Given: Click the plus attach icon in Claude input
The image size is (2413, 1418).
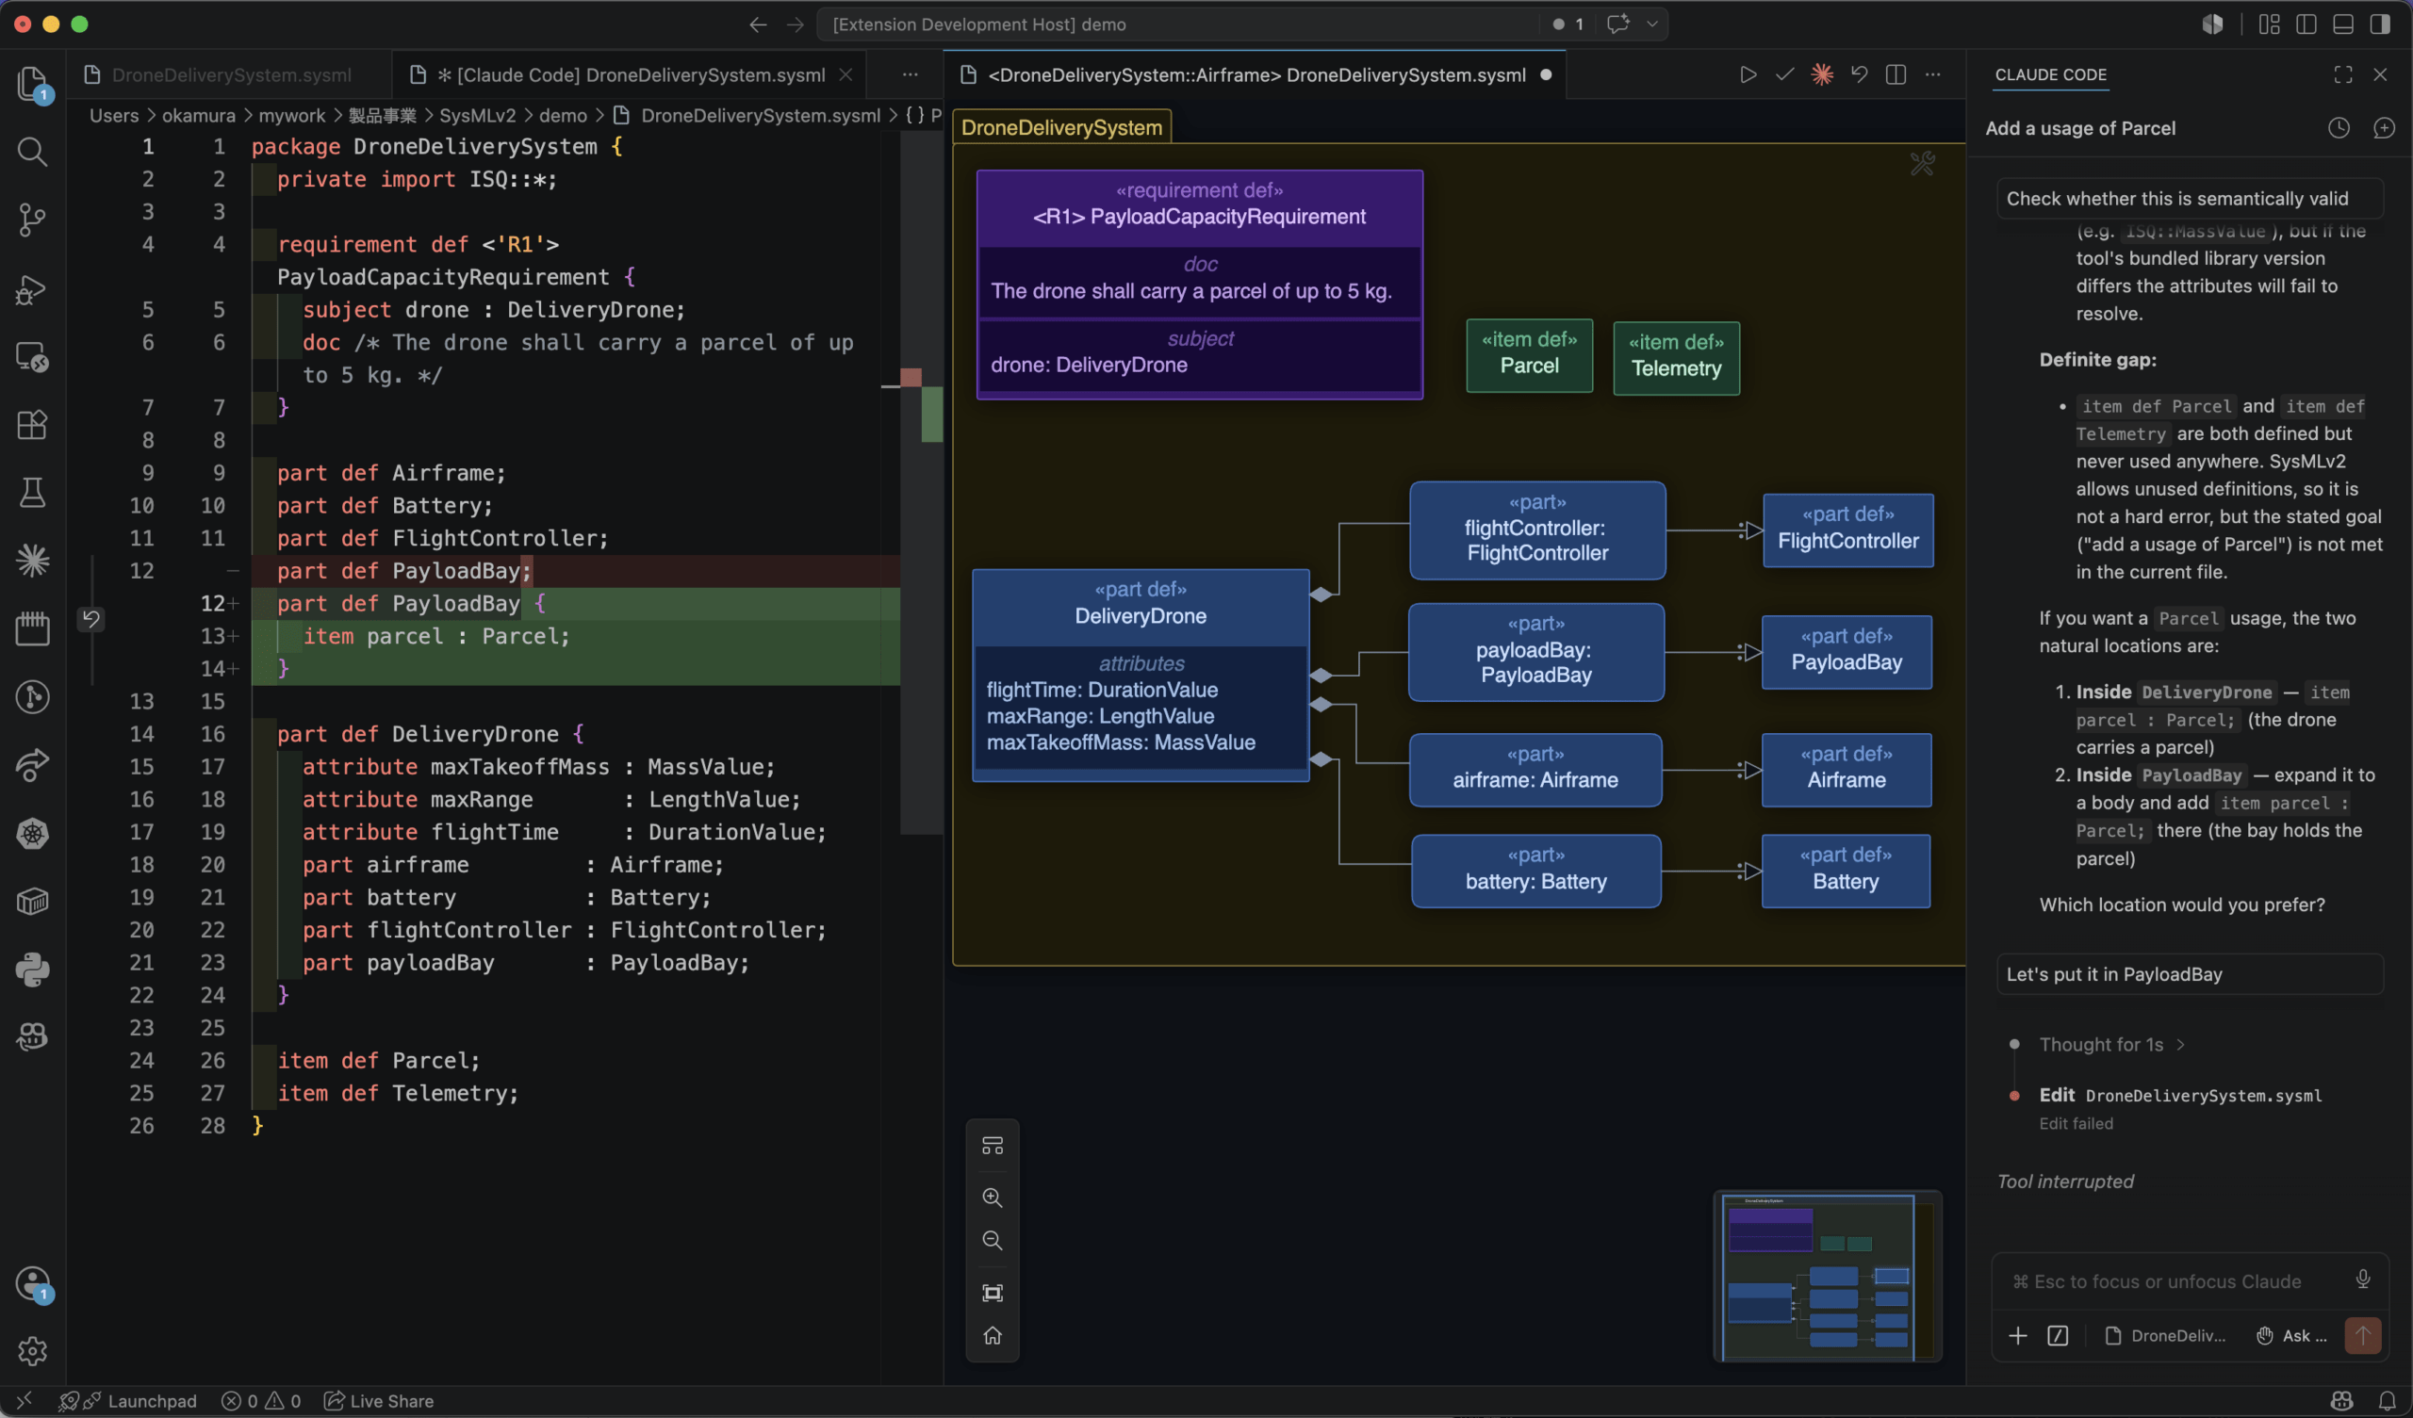Looking at the screenshot, I should tap(2017, 1336).
